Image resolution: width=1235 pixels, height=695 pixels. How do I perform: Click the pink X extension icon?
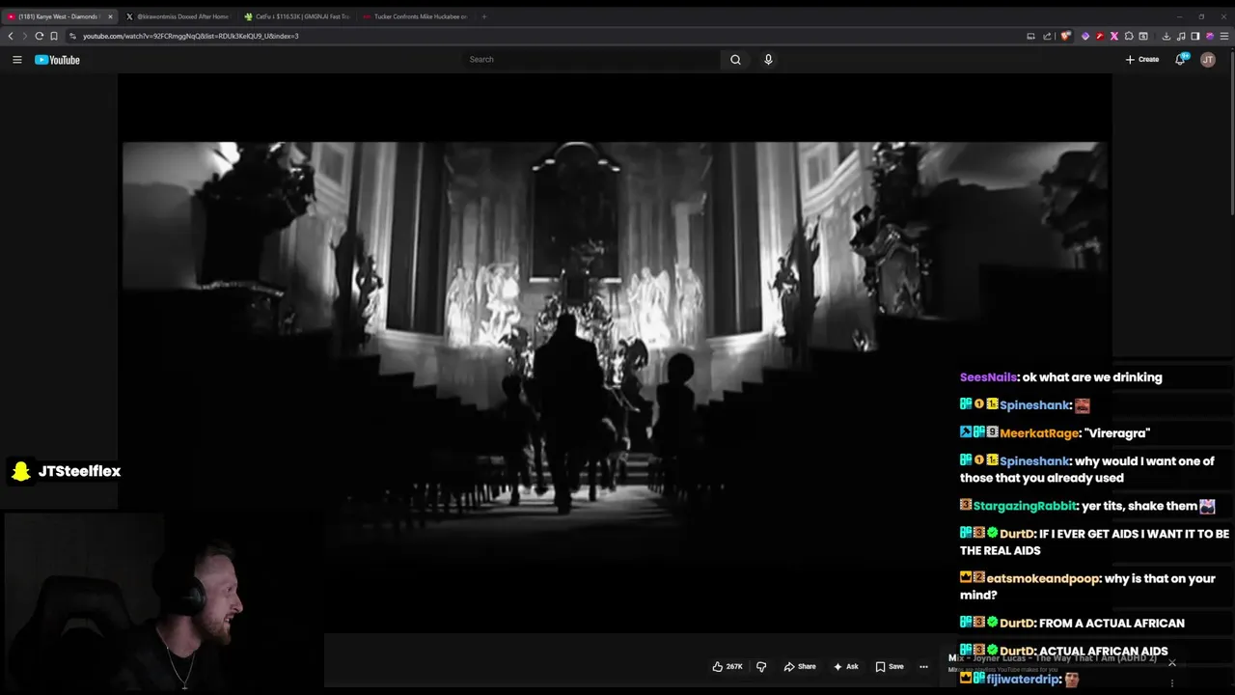[x=1114, y=36]
